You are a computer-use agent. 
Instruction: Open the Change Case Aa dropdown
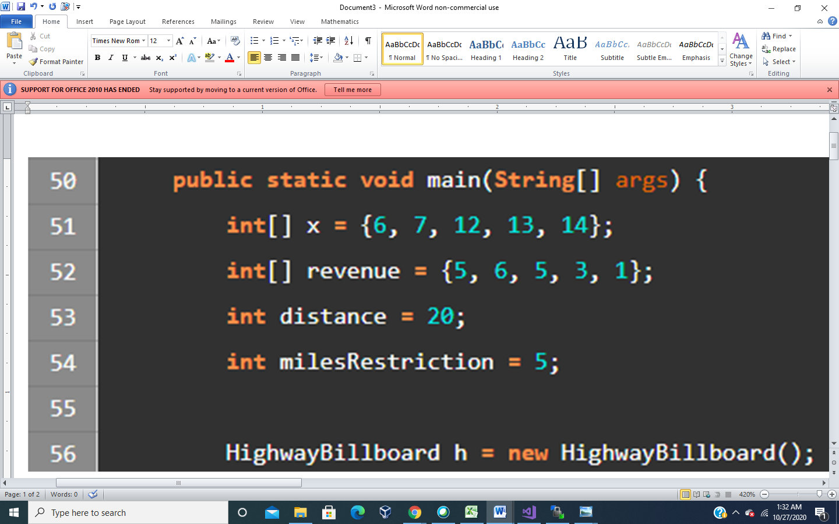coord(213,41)
